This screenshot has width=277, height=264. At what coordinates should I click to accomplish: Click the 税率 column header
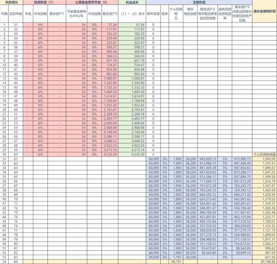tap(165, 14)
